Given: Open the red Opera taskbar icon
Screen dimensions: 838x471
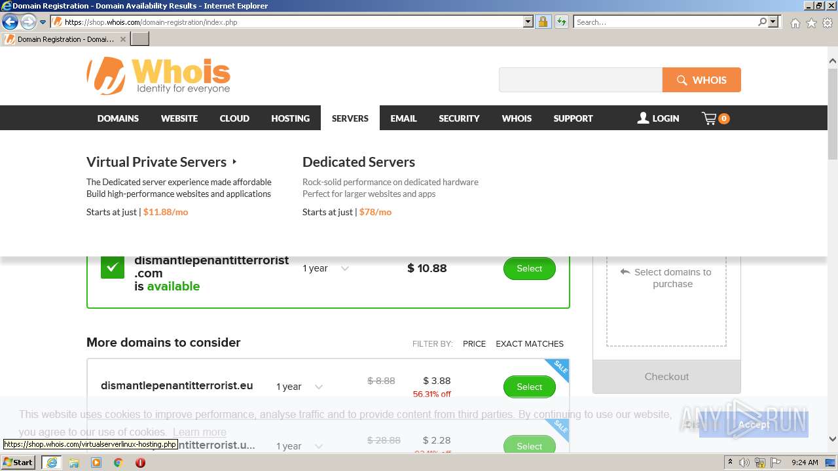Looking at the screenshot, I should [140, 462].
